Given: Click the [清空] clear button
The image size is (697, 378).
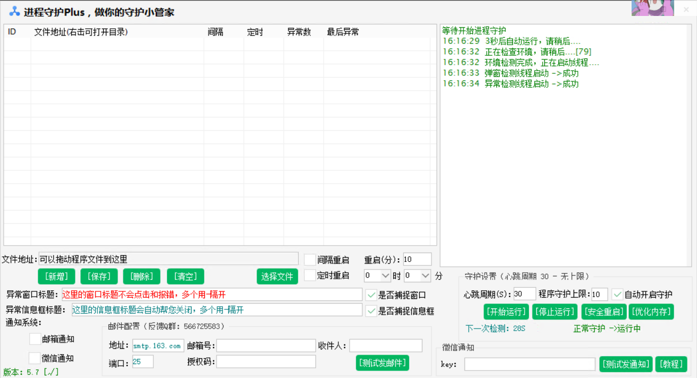Looking at the screenshot, I should 185,276.
